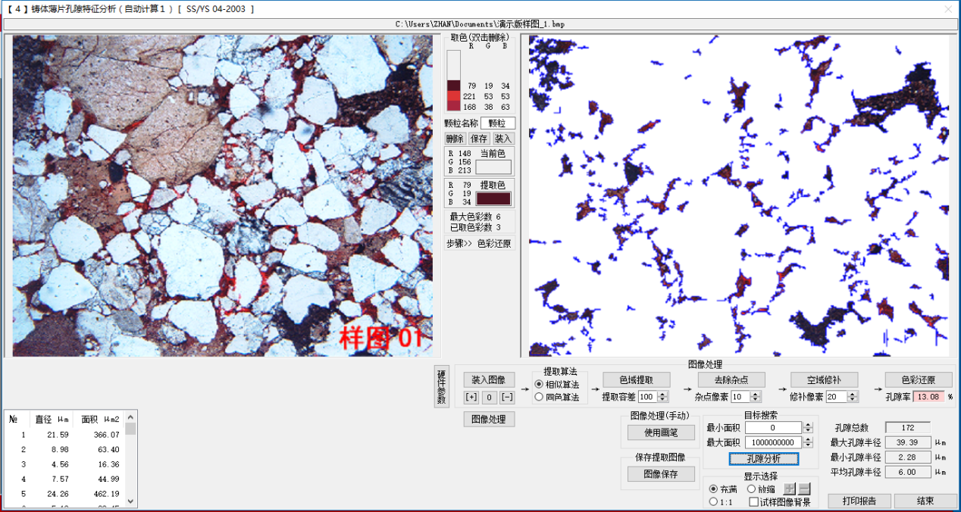
Task: Click the 打印报告 button
Action: [859, 501]
